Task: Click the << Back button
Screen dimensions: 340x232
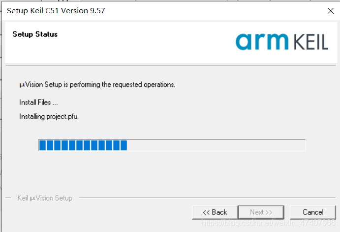Action: tap(215, 212)
